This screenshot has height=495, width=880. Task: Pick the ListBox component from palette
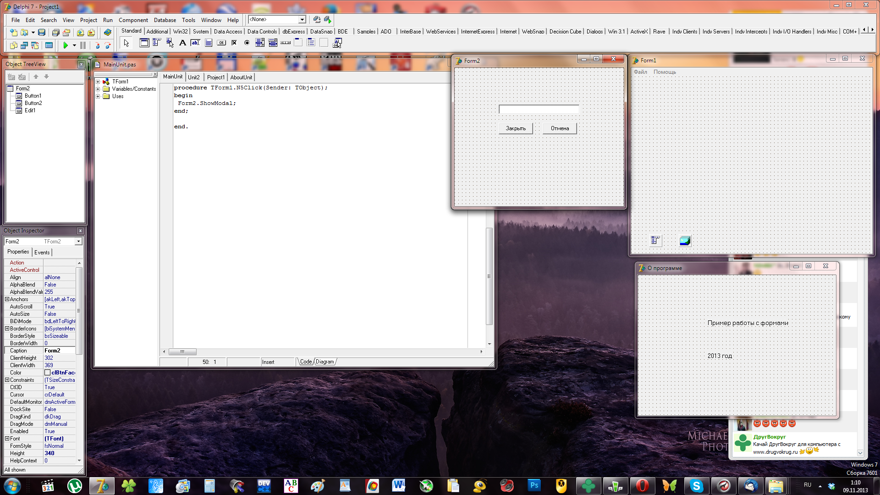[260, 43]
